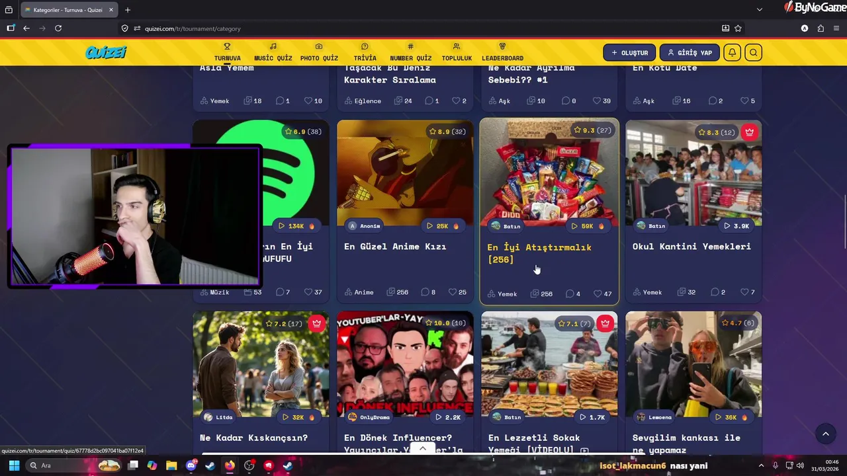Image resolution: width=847 pixels, height=476 pixels.
Task: Click the heart icon with 39 likes
Action: [x=597, y=101]
